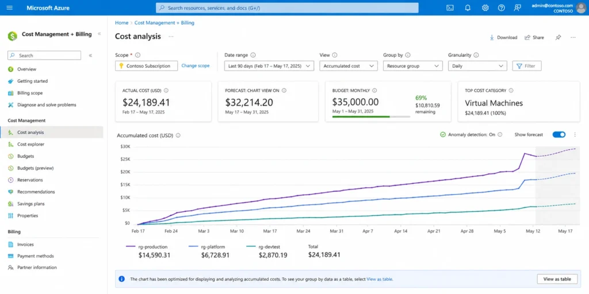The width and height of the screenshot is (589, 294).
Task: Click the info icon next to View
Action: (x=335, y=55)
